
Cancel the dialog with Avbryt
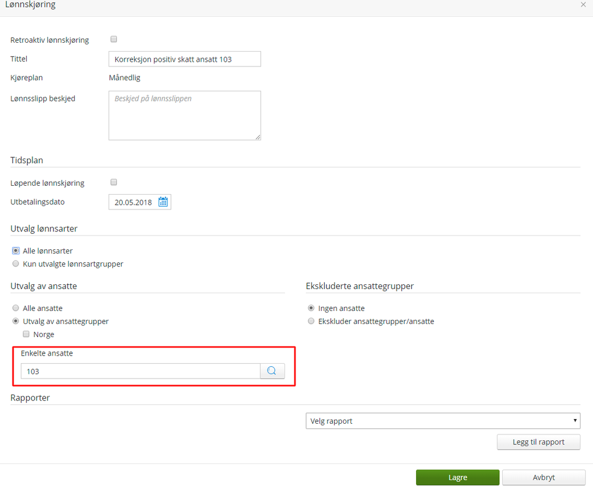[x=544, y=477]
